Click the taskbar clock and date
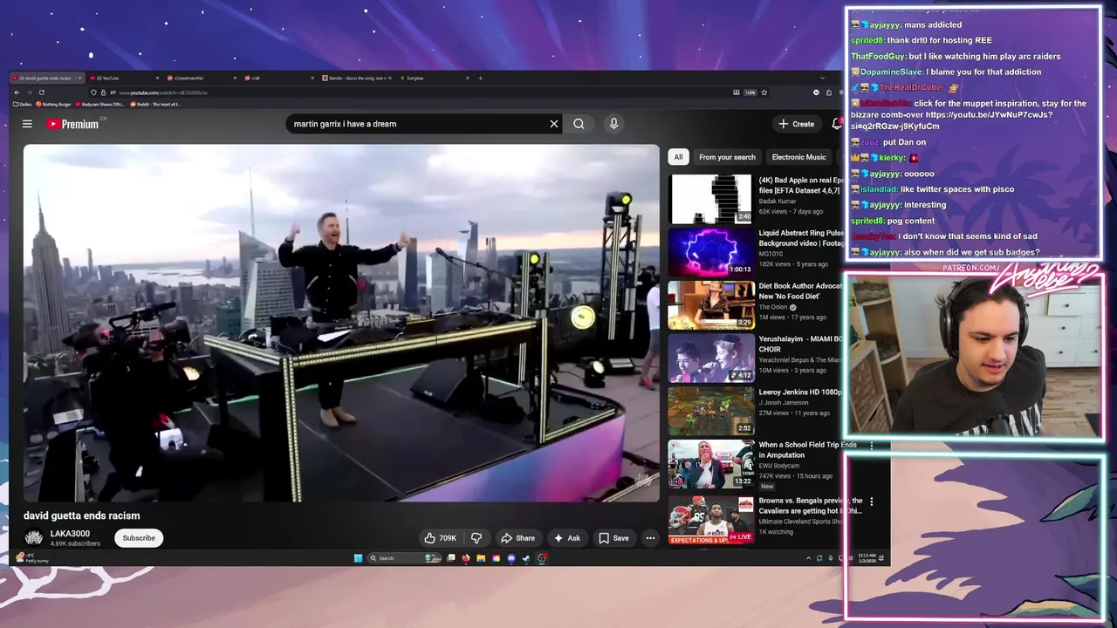 [x=867, y=558]
